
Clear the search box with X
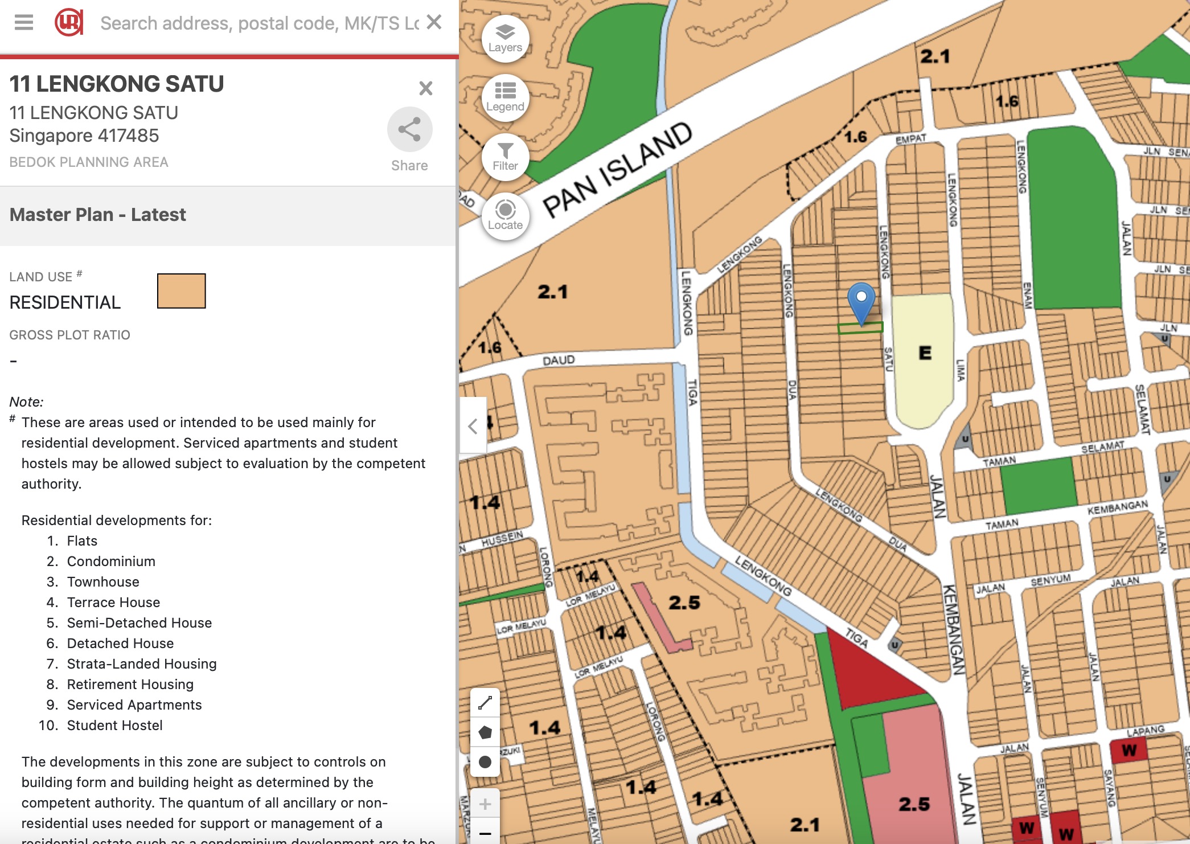[434, 22]
